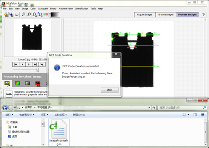Toggle the Process Images mode button
209x148 pixels.
(x=187, y=14)
